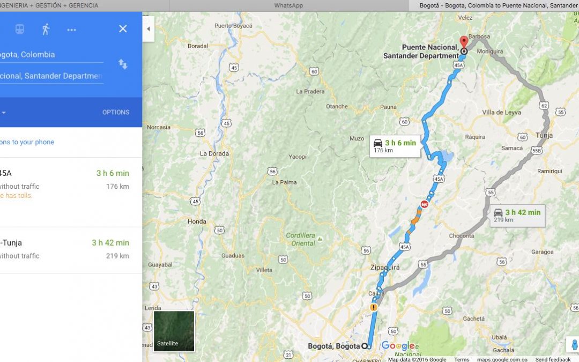Click the orange warning icon near Cajicá
This screenshot has width=579, height=362.
[374, 307]
